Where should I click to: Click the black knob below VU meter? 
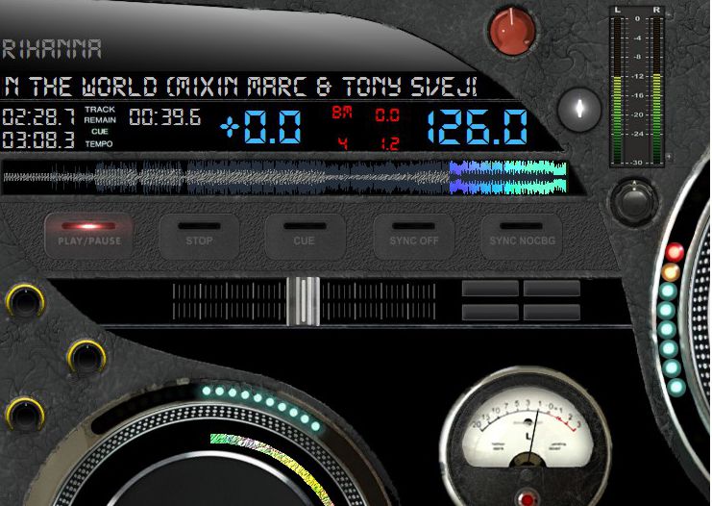pyautogui.click(x=634, y=200)
